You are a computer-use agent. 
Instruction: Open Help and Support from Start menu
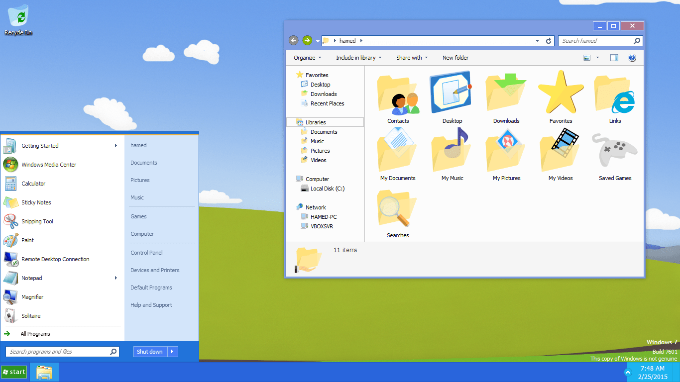[x=151, y=305]
